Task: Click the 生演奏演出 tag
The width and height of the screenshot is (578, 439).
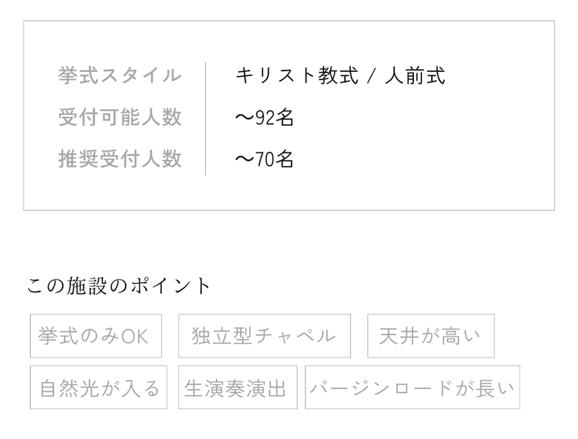Action: (238, 387)
